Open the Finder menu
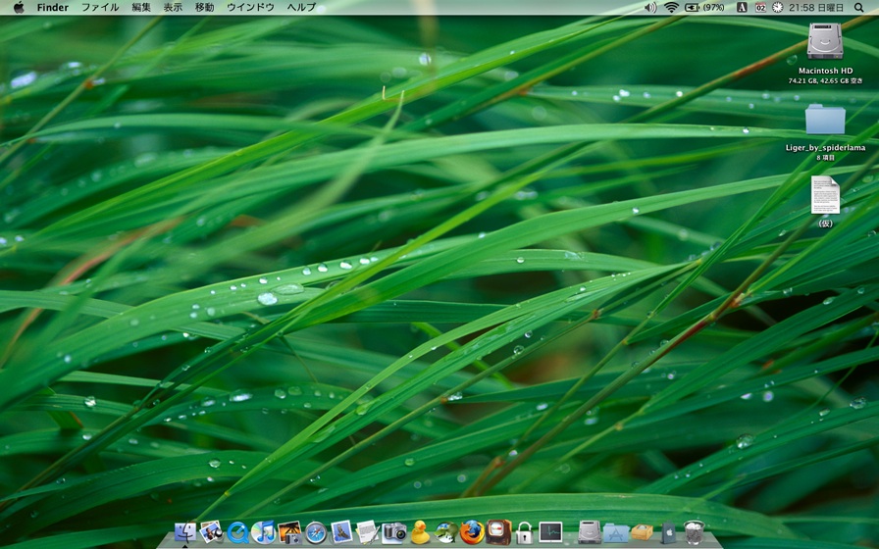This screenshot has height=549, width=879. 53,7
